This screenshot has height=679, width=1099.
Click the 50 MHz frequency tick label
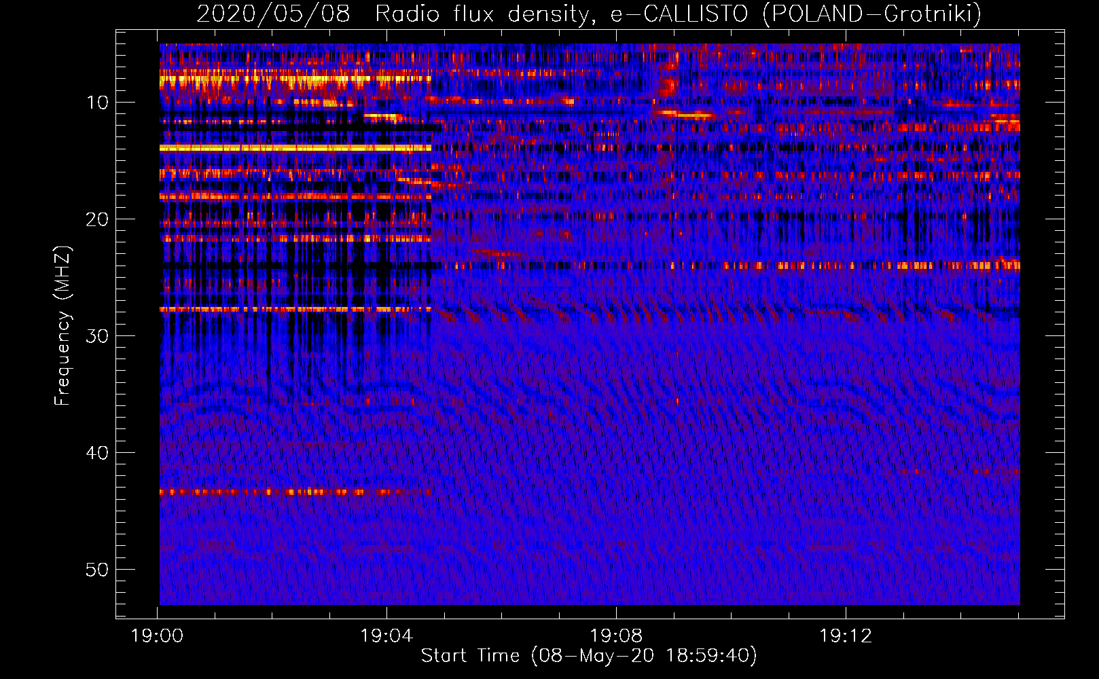(x=98, y=570)
